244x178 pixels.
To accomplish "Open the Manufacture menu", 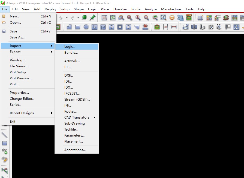I will 171,9.
